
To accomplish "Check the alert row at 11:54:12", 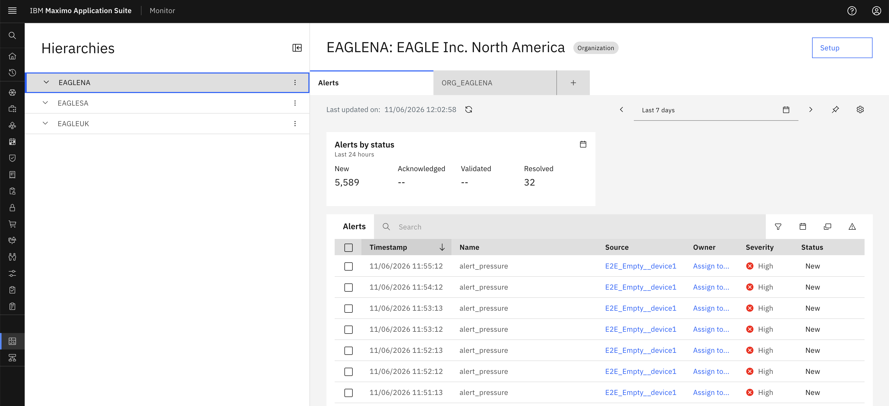I will [349, 288].
